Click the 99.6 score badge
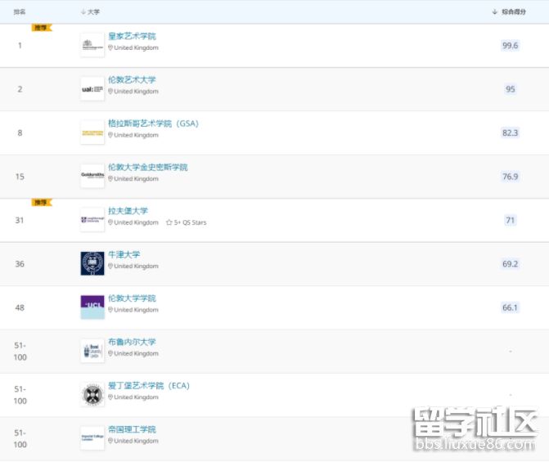The height and width of the screenshot is (462, 549). [510, 46]
